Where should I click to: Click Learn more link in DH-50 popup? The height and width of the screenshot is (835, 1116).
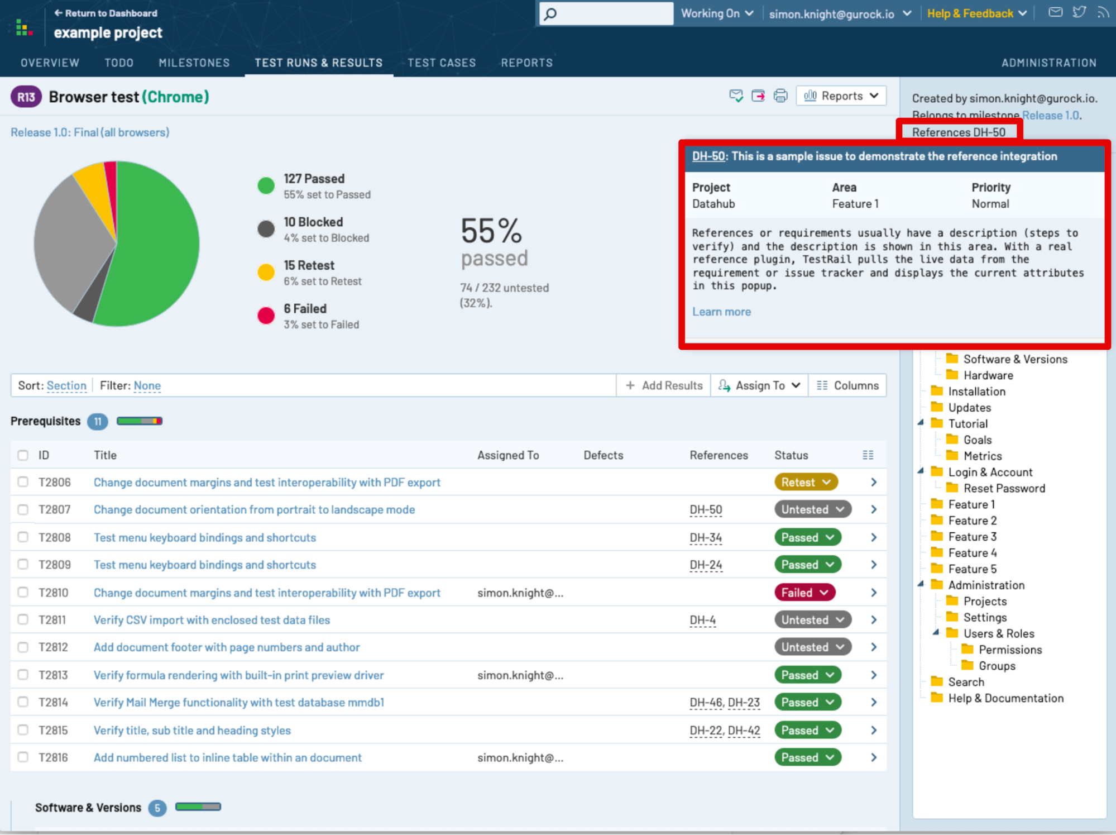pos(721,311)
